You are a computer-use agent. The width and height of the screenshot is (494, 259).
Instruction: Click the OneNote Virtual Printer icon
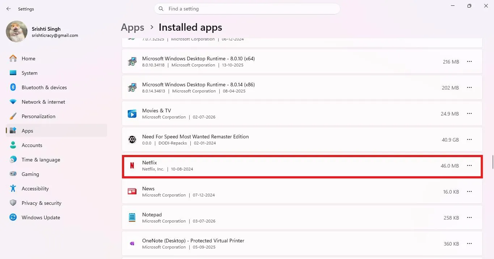click(132, 243)
